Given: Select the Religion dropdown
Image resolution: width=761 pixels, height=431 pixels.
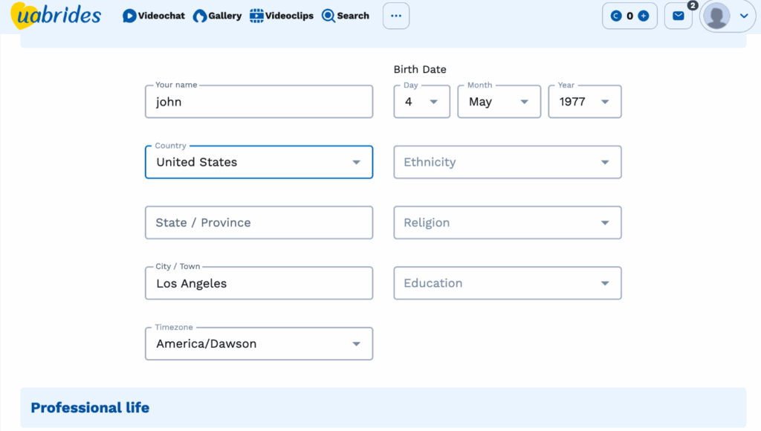Looking at the screenshot, I should 507,223.
